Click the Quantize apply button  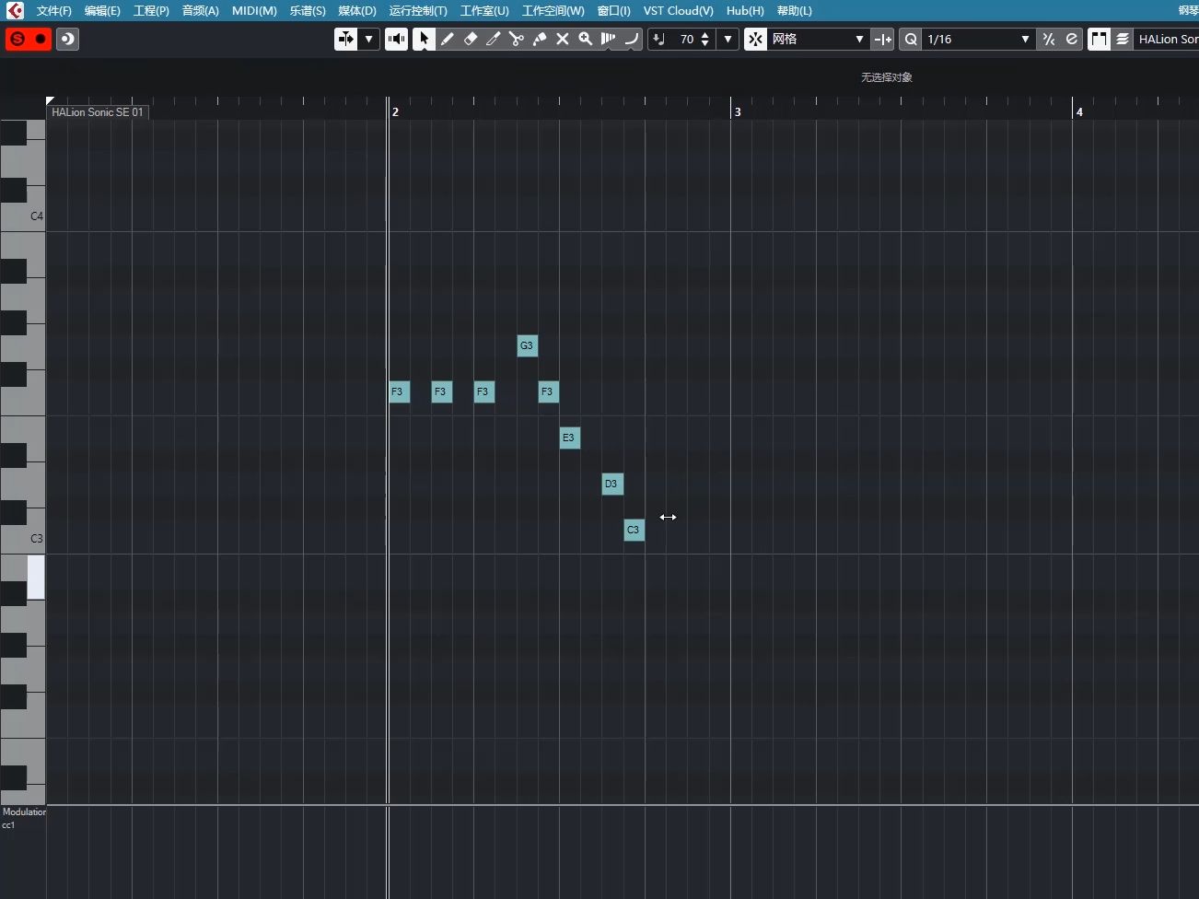[x=910, y=40]
